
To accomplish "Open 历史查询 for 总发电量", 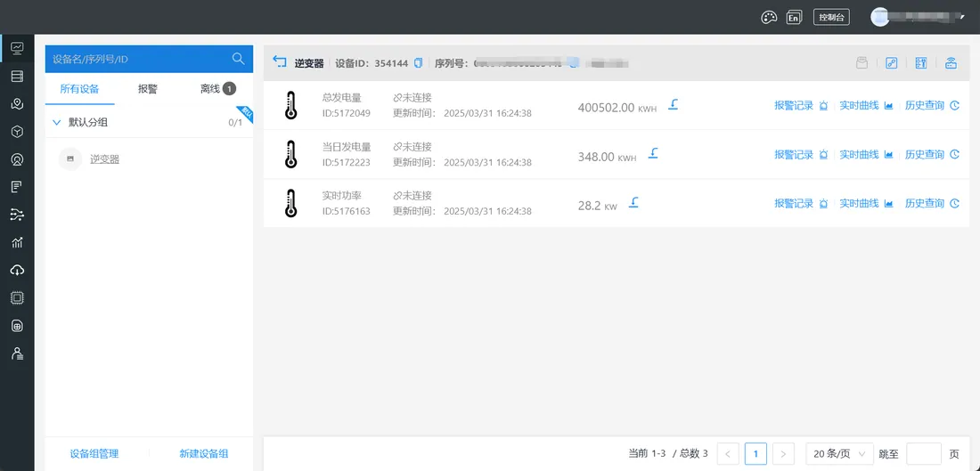I will point(932,106).
